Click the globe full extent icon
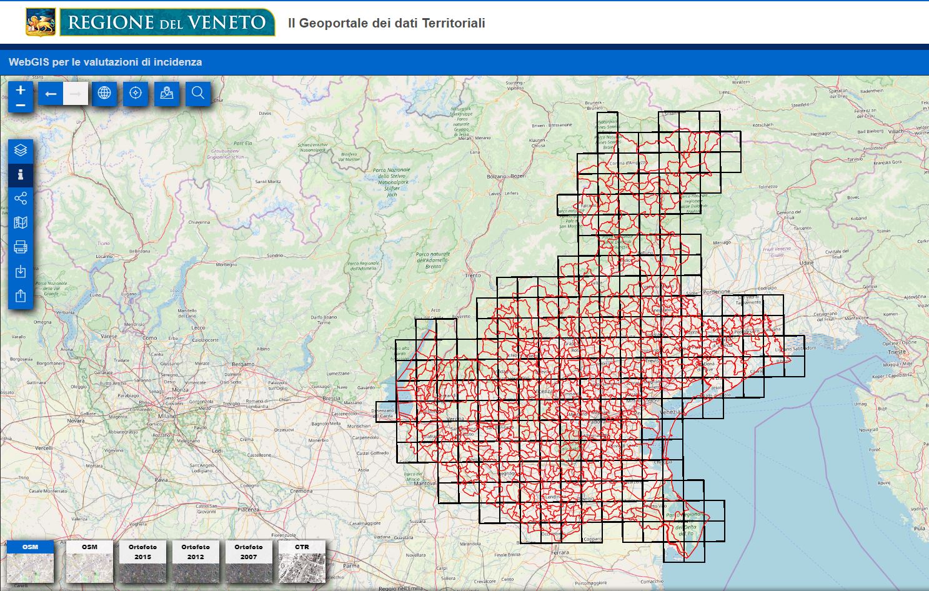 click(104, 93)
